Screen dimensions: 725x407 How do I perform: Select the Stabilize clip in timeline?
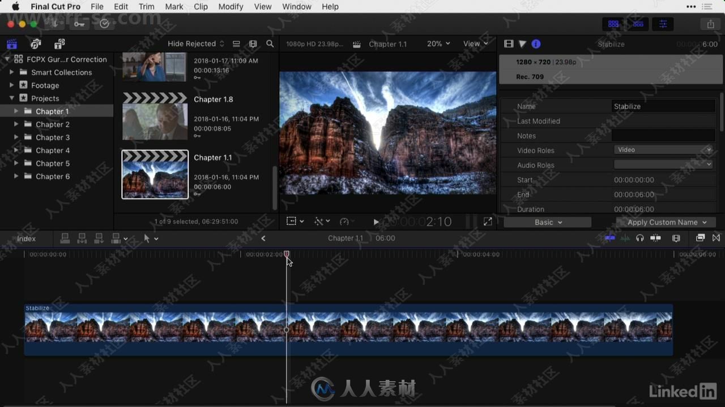click(348, 330)
